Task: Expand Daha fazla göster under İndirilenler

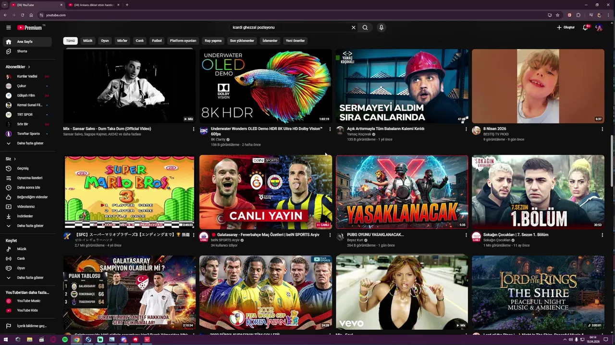Action: (28, 226)
